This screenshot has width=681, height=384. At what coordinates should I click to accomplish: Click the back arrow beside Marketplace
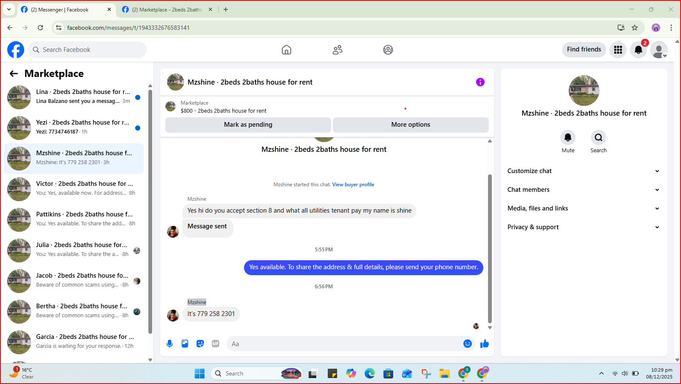pyautogui.click(x=14, y=74)
